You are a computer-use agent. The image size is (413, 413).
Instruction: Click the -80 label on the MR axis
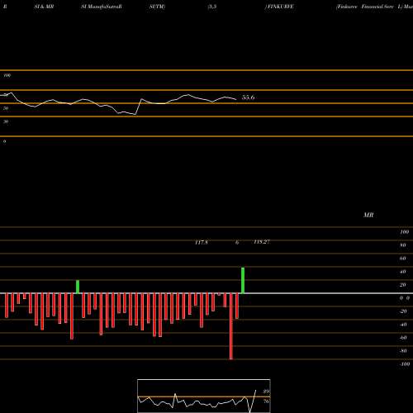coord(403,351)
